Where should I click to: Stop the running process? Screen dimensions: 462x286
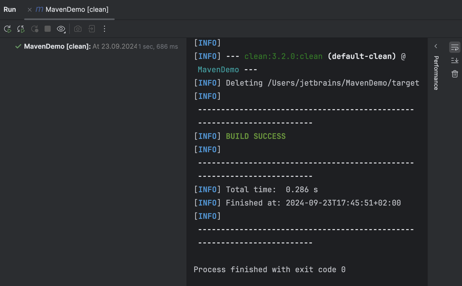pos(47,29)
